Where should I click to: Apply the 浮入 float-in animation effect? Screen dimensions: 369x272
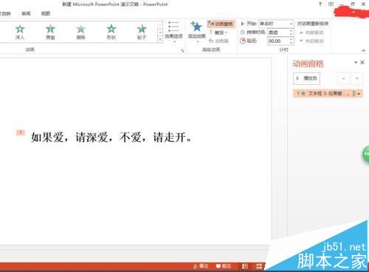click(x=20, y=32)
